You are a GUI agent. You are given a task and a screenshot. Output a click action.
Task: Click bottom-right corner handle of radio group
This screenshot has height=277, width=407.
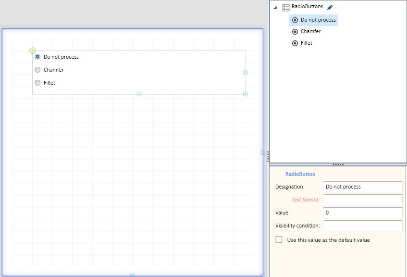[246, 94]
